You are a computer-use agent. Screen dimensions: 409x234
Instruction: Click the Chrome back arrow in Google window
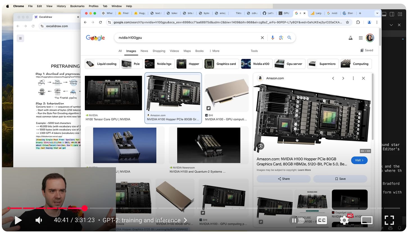(85, 22)
